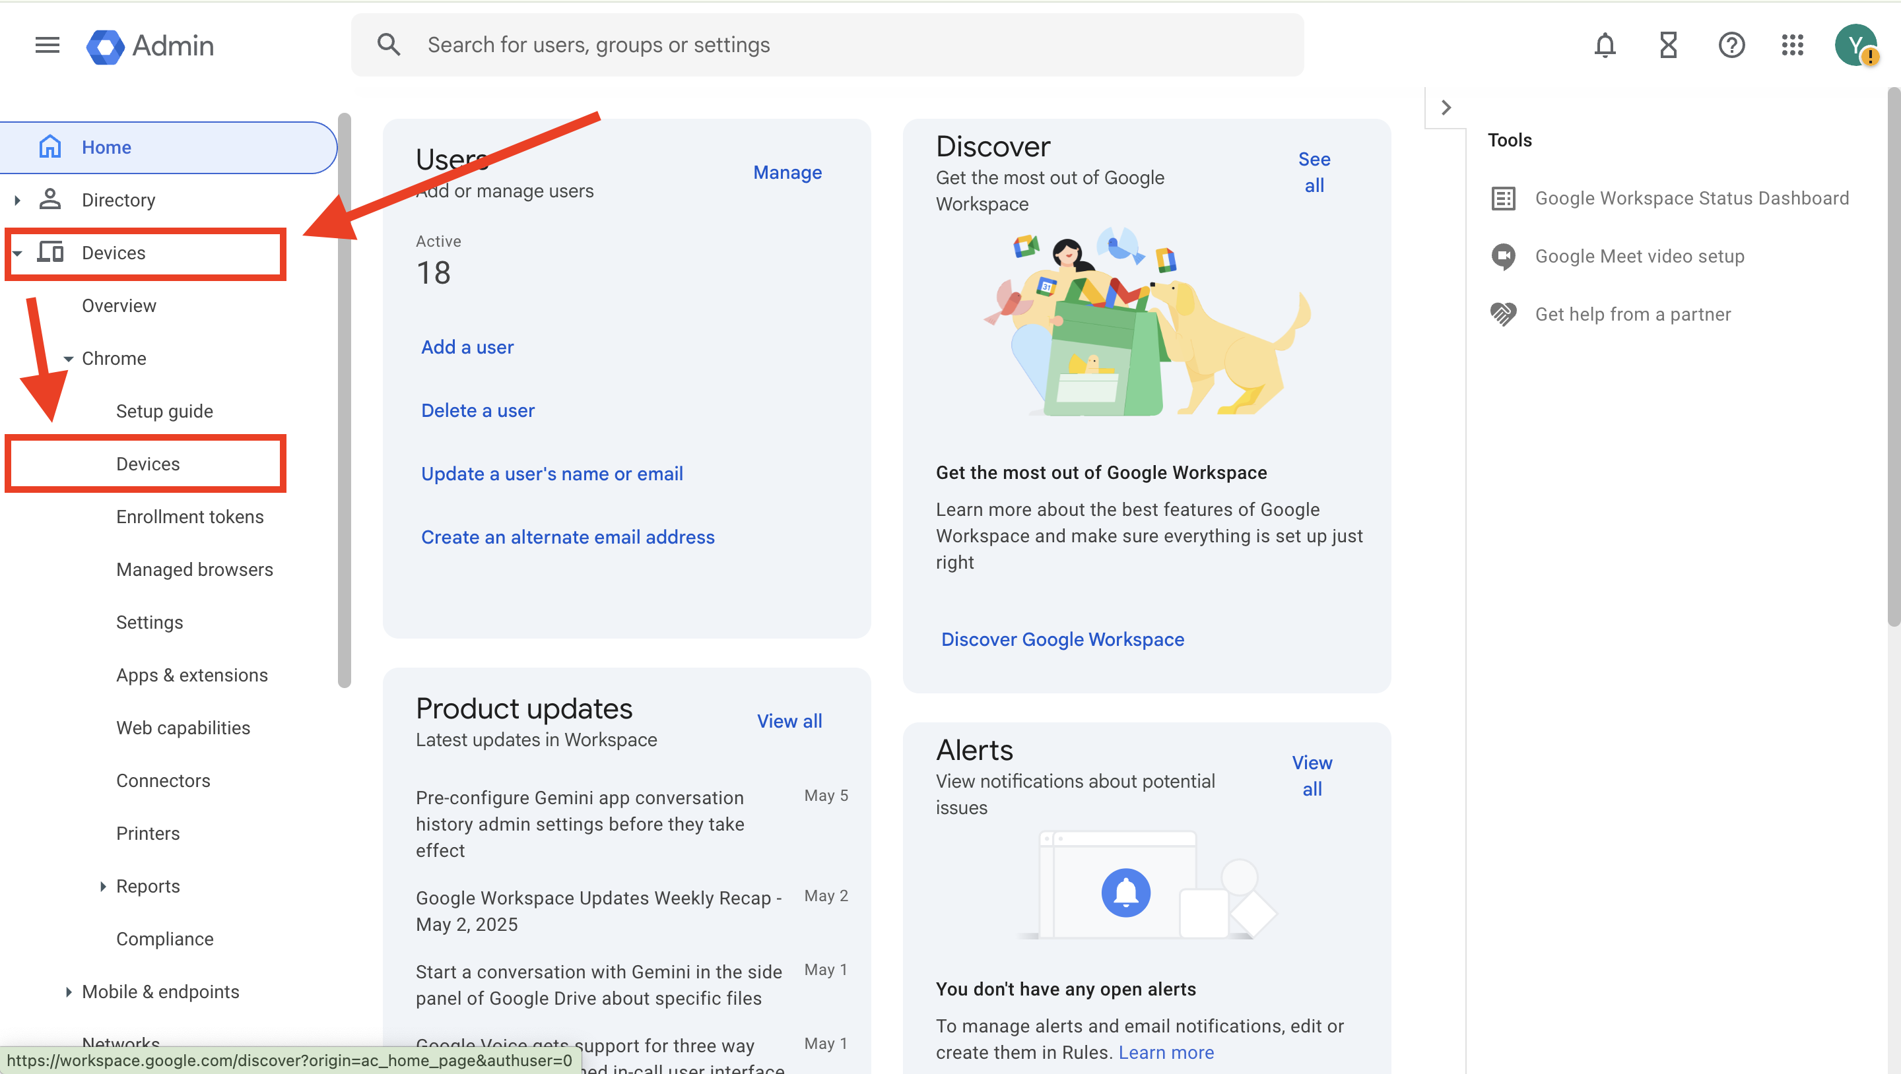Click Discover Google Workspace link

tap(1062, 639)
